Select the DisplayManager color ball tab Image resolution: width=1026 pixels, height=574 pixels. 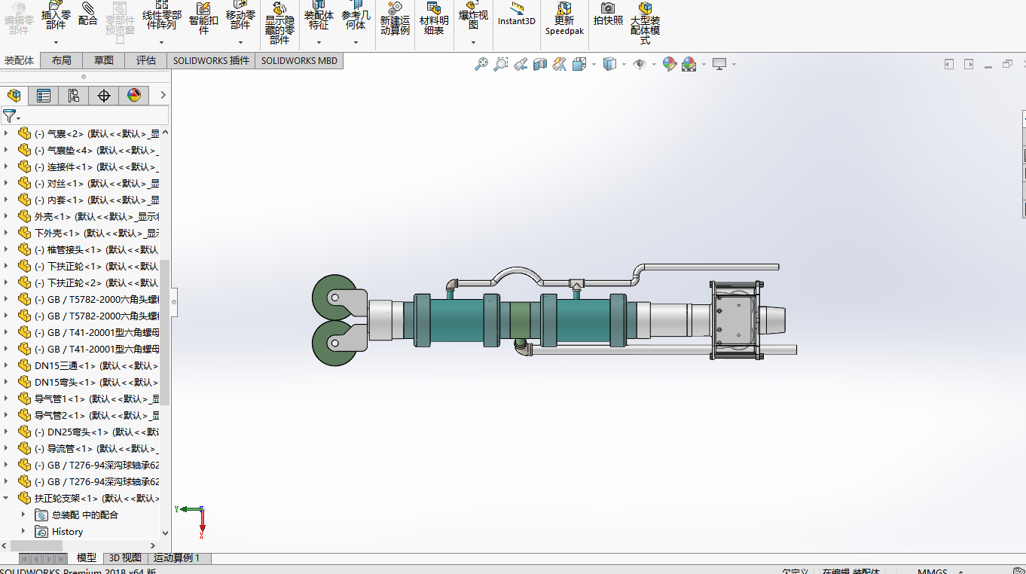pos(134,96)
